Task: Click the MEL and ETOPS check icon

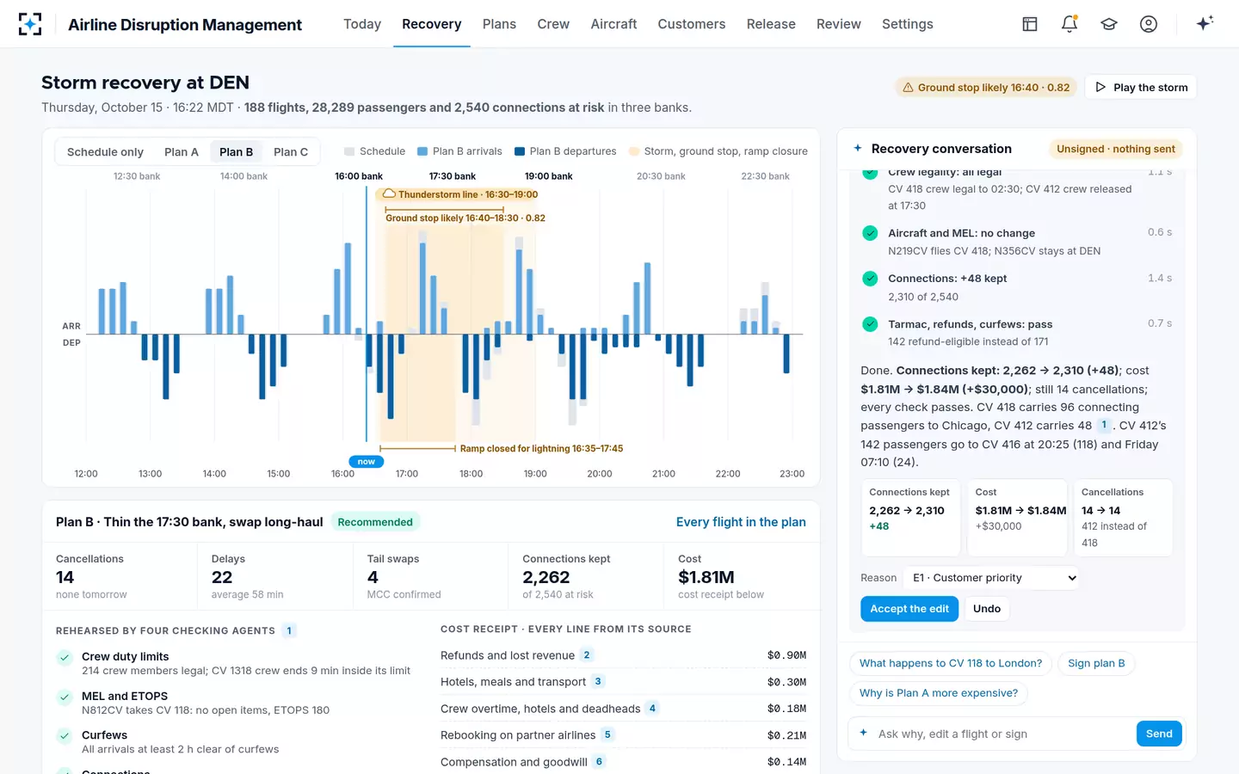Action: [65, 697]
